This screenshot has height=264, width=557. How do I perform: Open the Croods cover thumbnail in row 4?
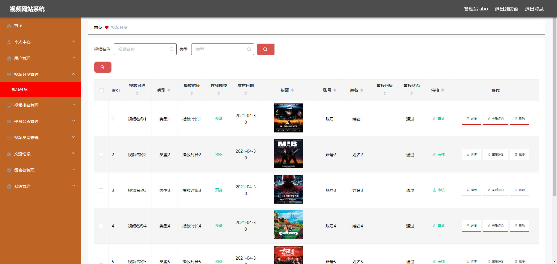[288, 225]
